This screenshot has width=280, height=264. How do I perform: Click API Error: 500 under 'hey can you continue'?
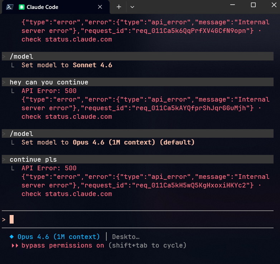pyautogui.click(x=49, y=91)
